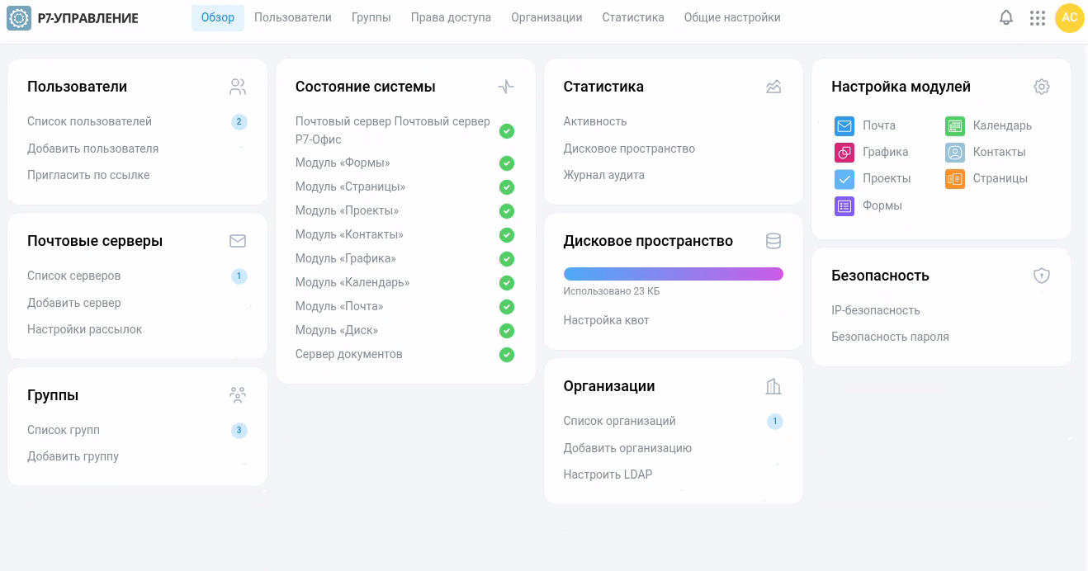Screen dimensions: 1088x571
Task: Open Список пользователей link
Action: pos(89,121)
